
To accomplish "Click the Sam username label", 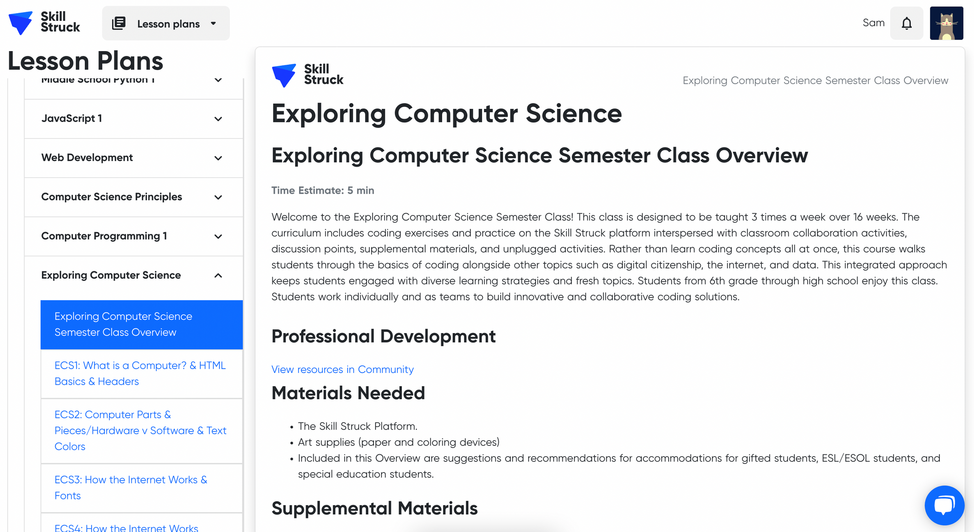I will (873, 23).
